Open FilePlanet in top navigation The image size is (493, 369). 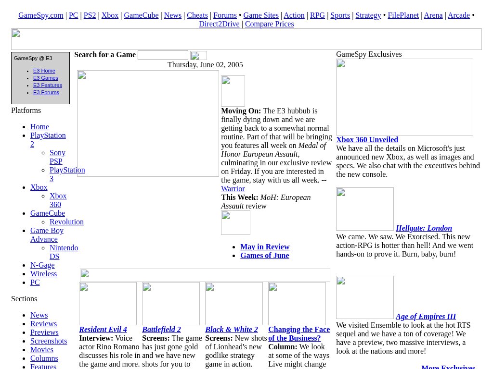[x=403, y=15]
